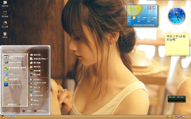This screenshot has width=191, height=119.
Task: Click the 关闭计算机 shutdown button
Action: point(40,111)
